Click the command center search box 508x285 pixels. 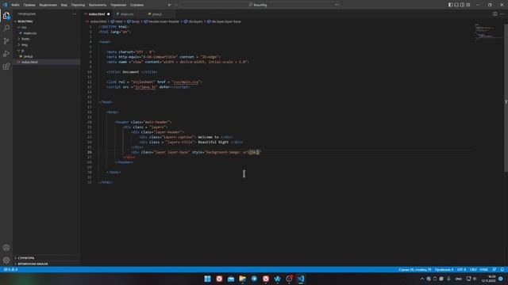[x=260, y=5]
